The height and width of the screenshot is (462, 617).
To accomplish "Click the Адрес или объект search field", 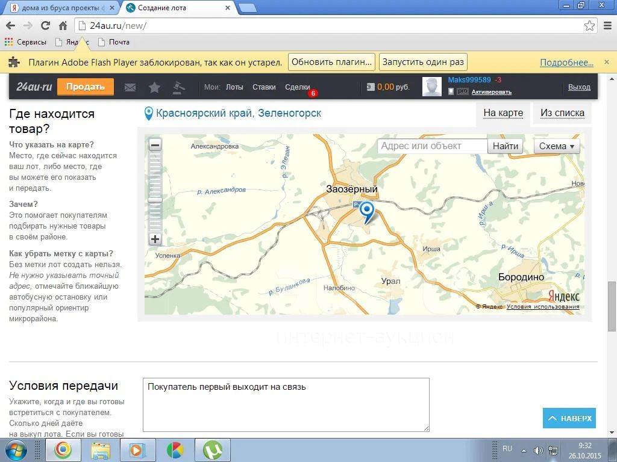I will point(433,146).
